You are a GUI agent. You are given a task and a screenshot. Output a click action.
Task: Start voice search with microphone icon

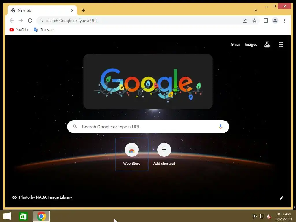(221, 127)
